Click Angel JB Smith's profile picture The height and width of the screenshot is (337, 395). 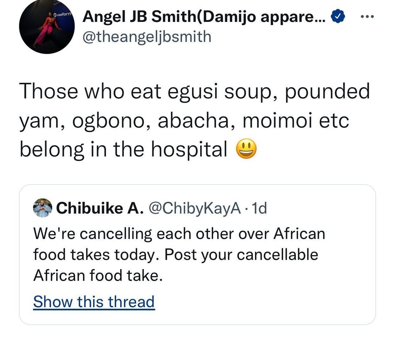[x=47, y=26]
